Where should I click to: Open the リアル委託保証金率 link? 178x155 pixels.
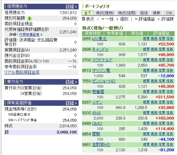[x=22, y=72]
